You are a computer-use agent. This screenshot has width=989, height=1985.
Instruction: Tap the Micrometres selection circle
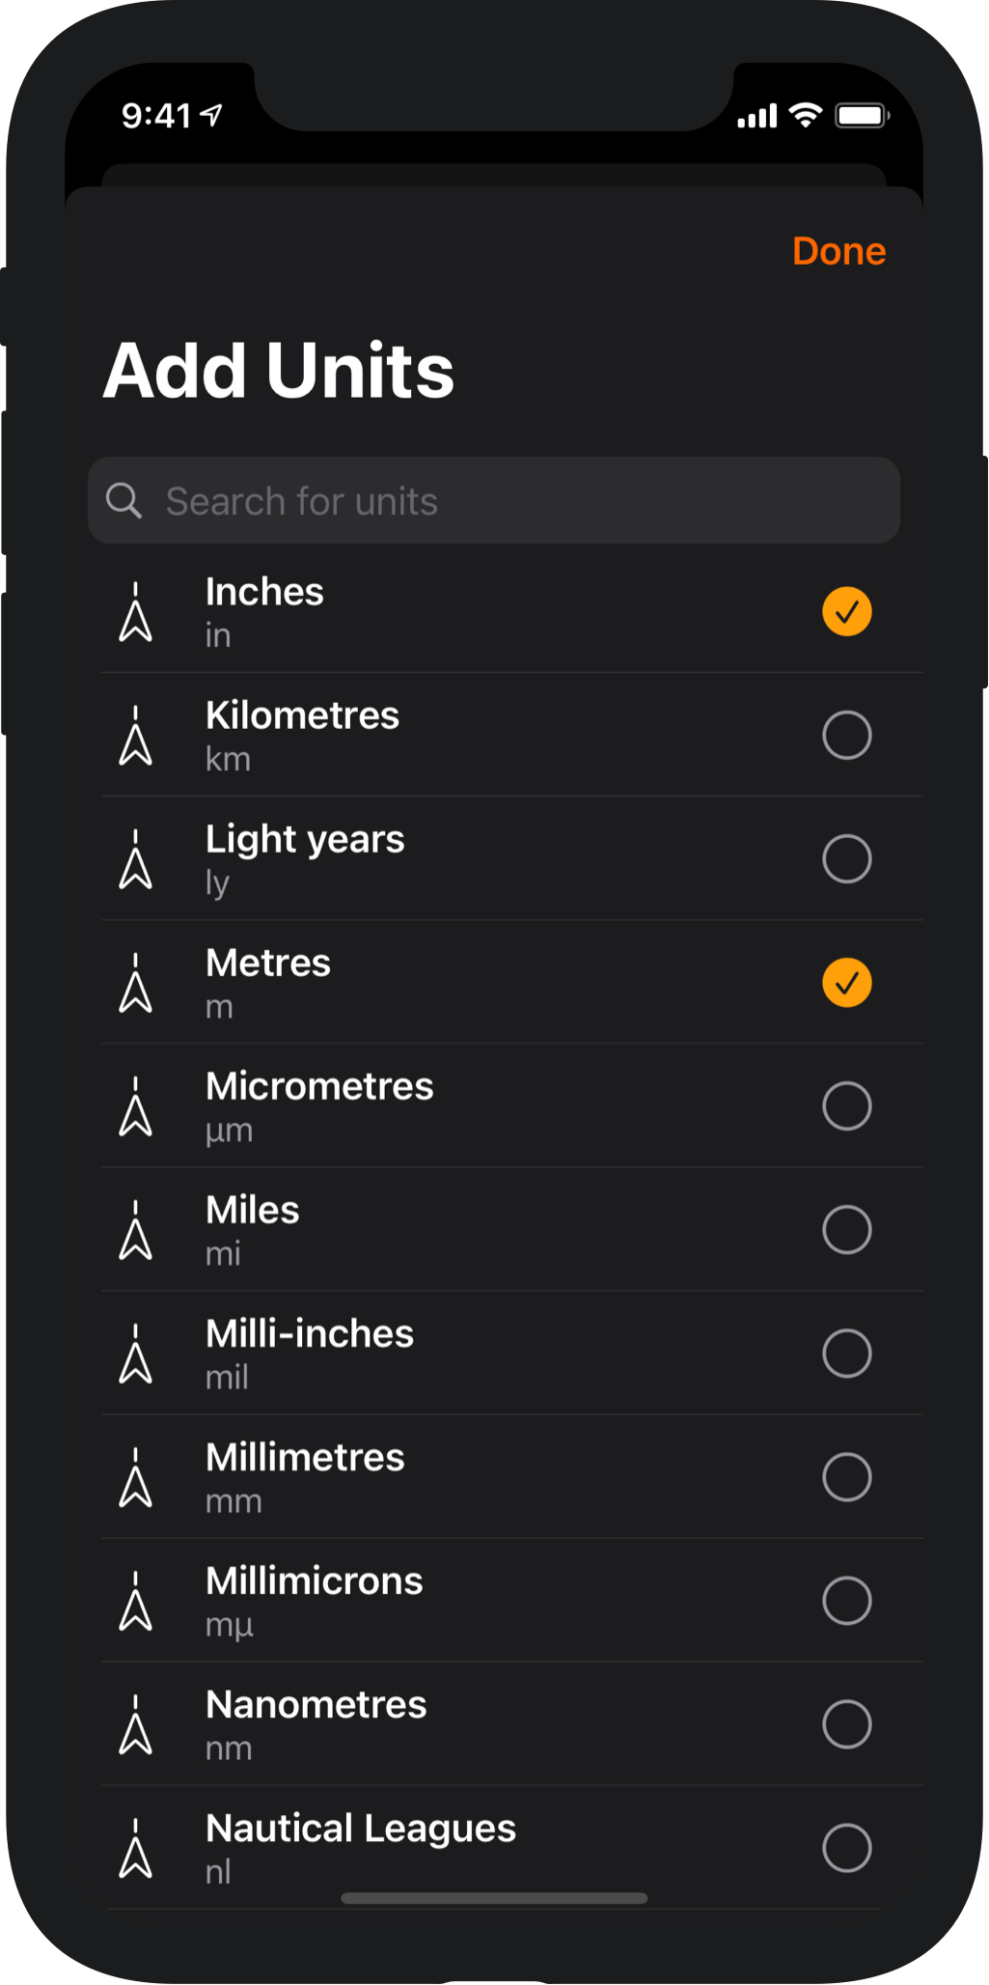coord(846,1106)
